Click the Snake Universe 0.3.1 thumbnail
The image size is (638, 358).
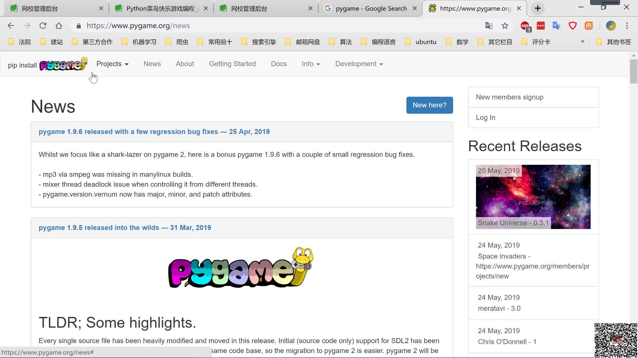click(533, 197)
